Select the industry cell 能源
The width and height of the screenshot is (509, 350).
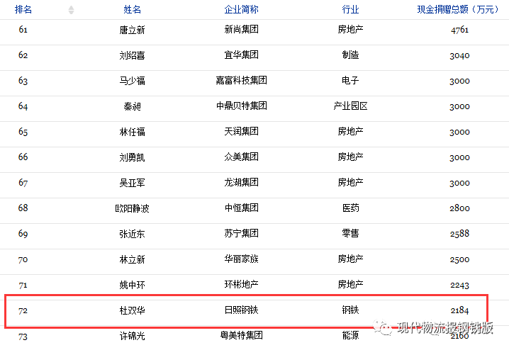tap(350, 335)
